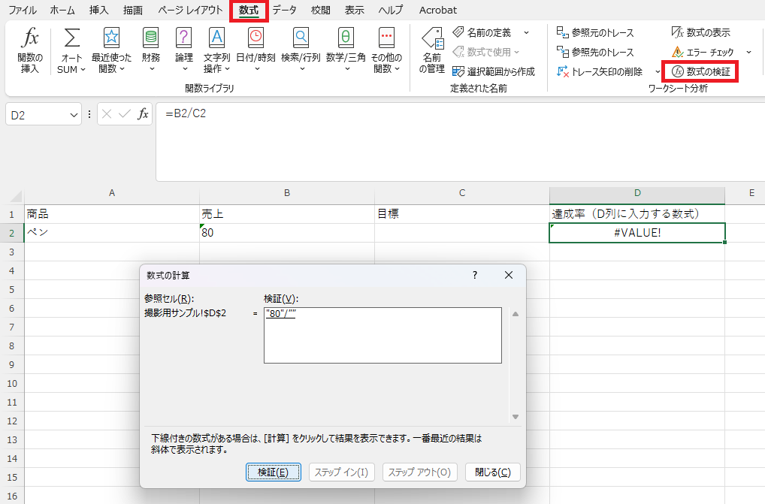Click Trace Precedents (参照元のトレース)

pyautogui.click(x=595, y=32)
